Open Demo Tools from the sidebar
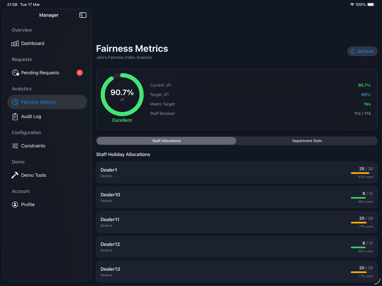 tap(47, 175)
